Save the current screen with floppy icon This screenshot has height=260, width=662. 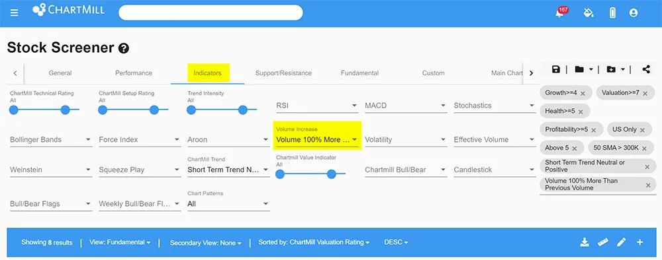(x=556, y=69)
